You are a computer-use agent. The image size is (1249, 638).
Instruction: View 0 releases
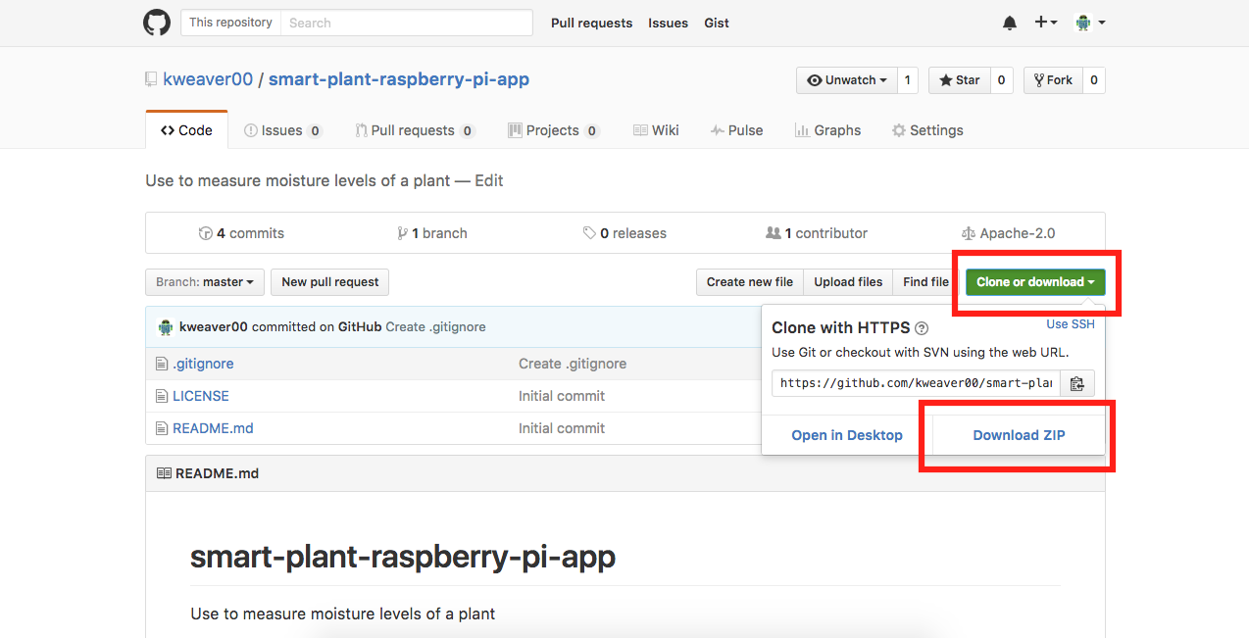[624, 233]
